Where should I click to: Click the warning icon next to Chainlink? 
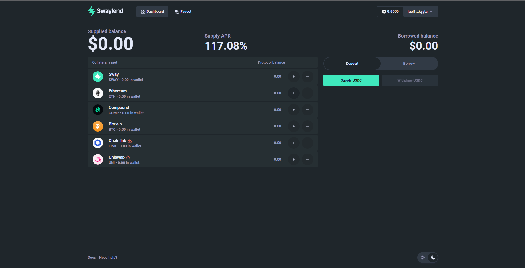(130, 141)
